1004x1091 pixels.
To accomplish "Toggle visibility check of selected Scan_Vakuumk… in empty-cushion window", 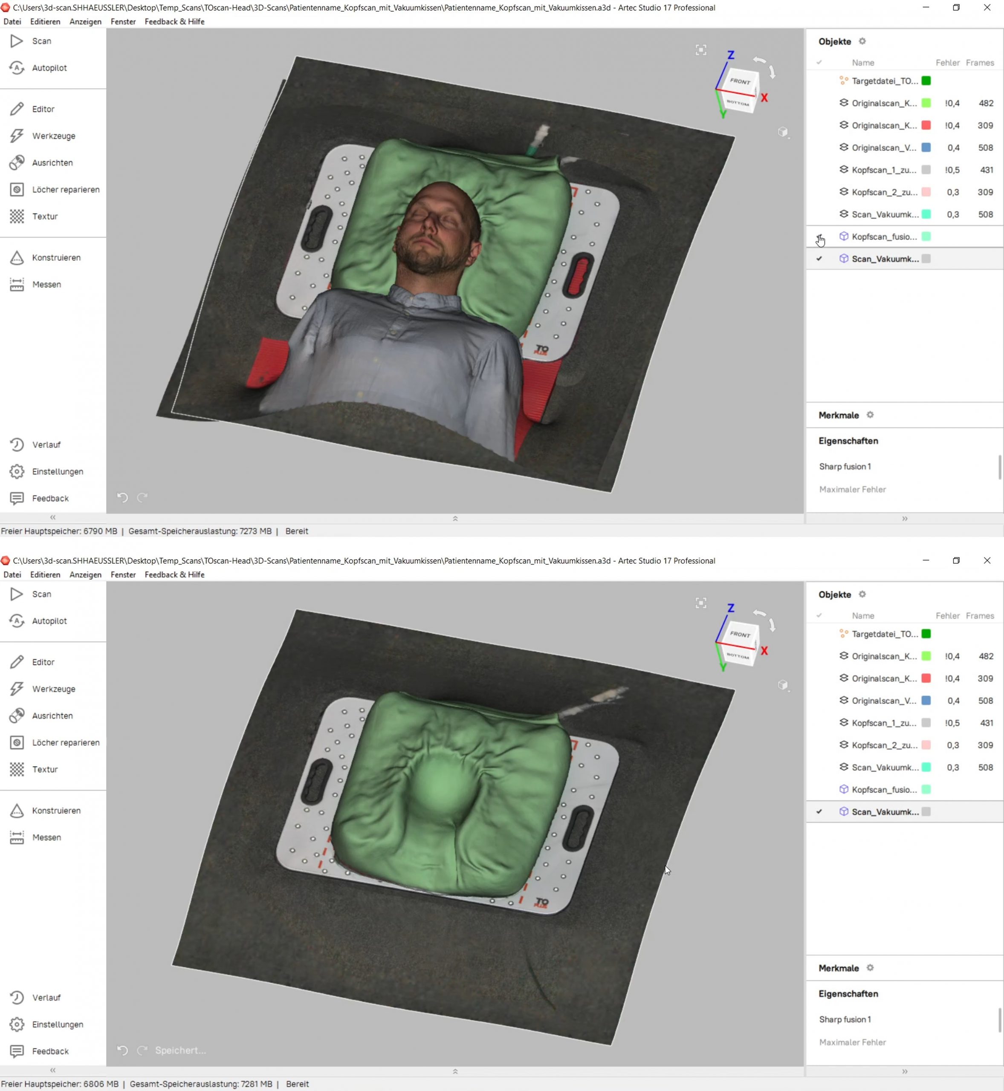I will (819, 812).
